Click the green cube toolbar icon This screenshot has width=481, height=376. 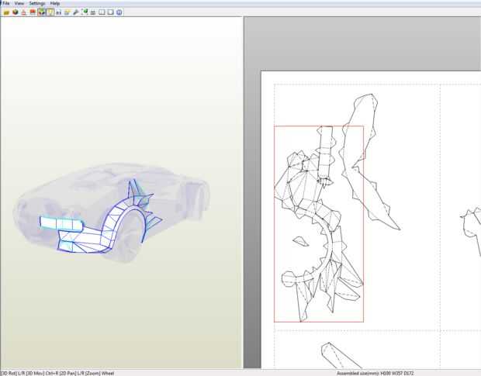click(x=85, y=12)
